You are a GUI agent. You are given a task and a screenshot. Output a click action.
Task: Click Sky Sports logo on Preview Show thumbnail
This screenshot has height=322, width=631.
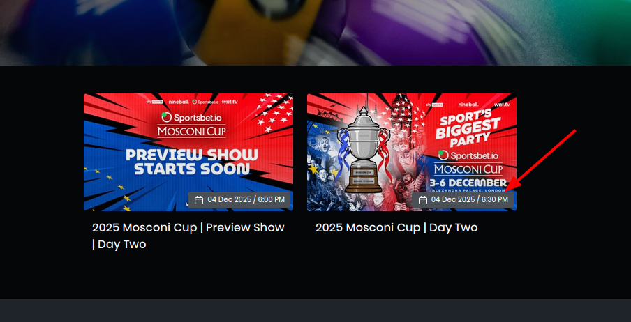pyautogui.click(x=154, y=102)
